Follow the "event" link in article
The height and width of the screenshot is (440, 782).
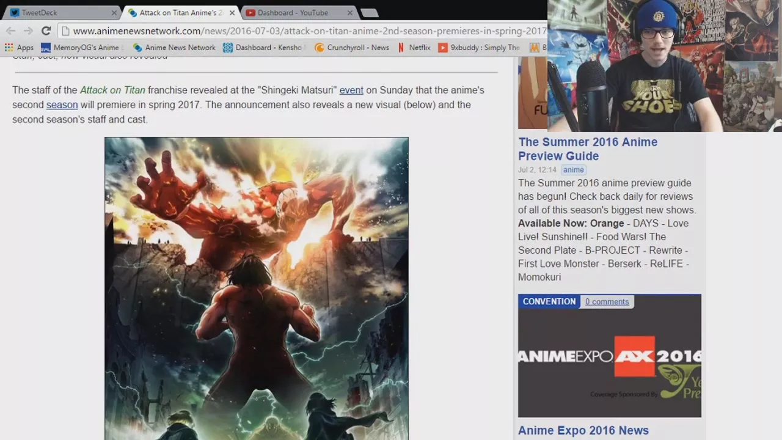351,90
